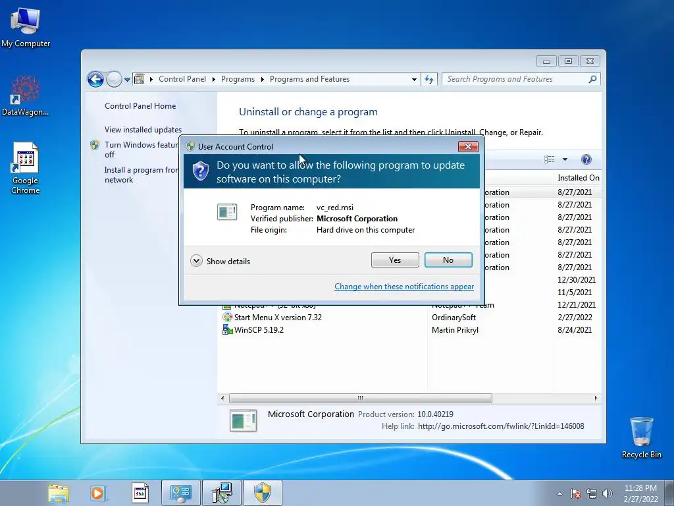Click the Start Menu X program icon
The image size is (674, 506).
click(227, 318)
